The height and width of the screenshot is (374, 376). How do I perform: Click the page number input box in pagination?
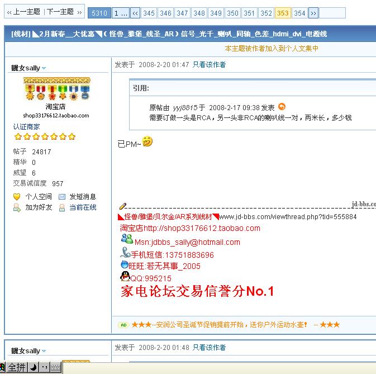(332, 13)
